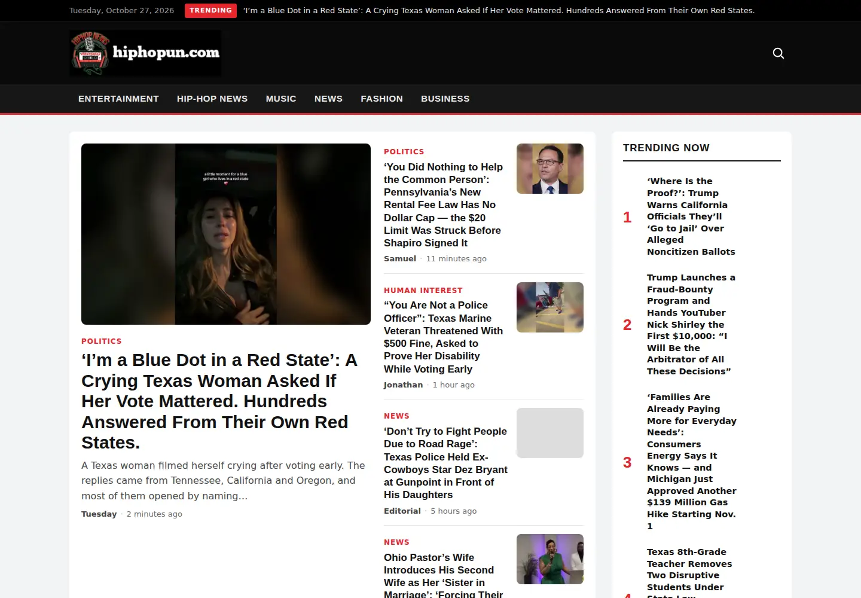Click Ohio pastor story thumbnail
This screenshot has height=598, width=861.
point(550,559)
